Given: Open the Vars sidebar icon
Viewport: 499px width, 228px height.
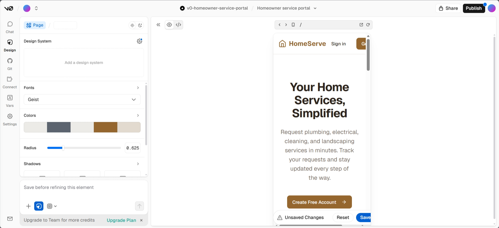Looking at the screenshot, I should coord(10,98).
